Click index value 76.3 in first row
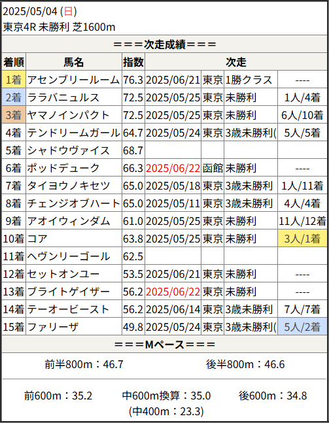The height and width of the screenshot is (423, 329). point(133,80)
